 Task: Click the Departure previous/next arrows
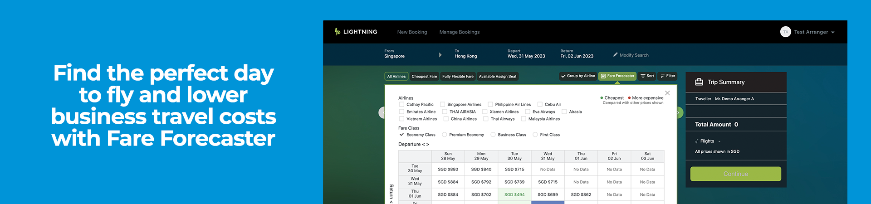pos(426,145)
